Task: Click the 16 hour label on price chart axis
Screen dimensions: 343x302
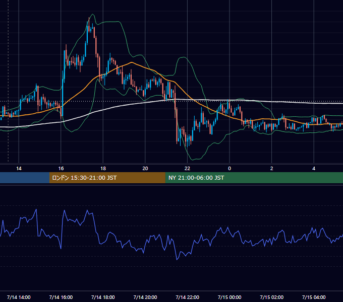Action: click(61, 169)
